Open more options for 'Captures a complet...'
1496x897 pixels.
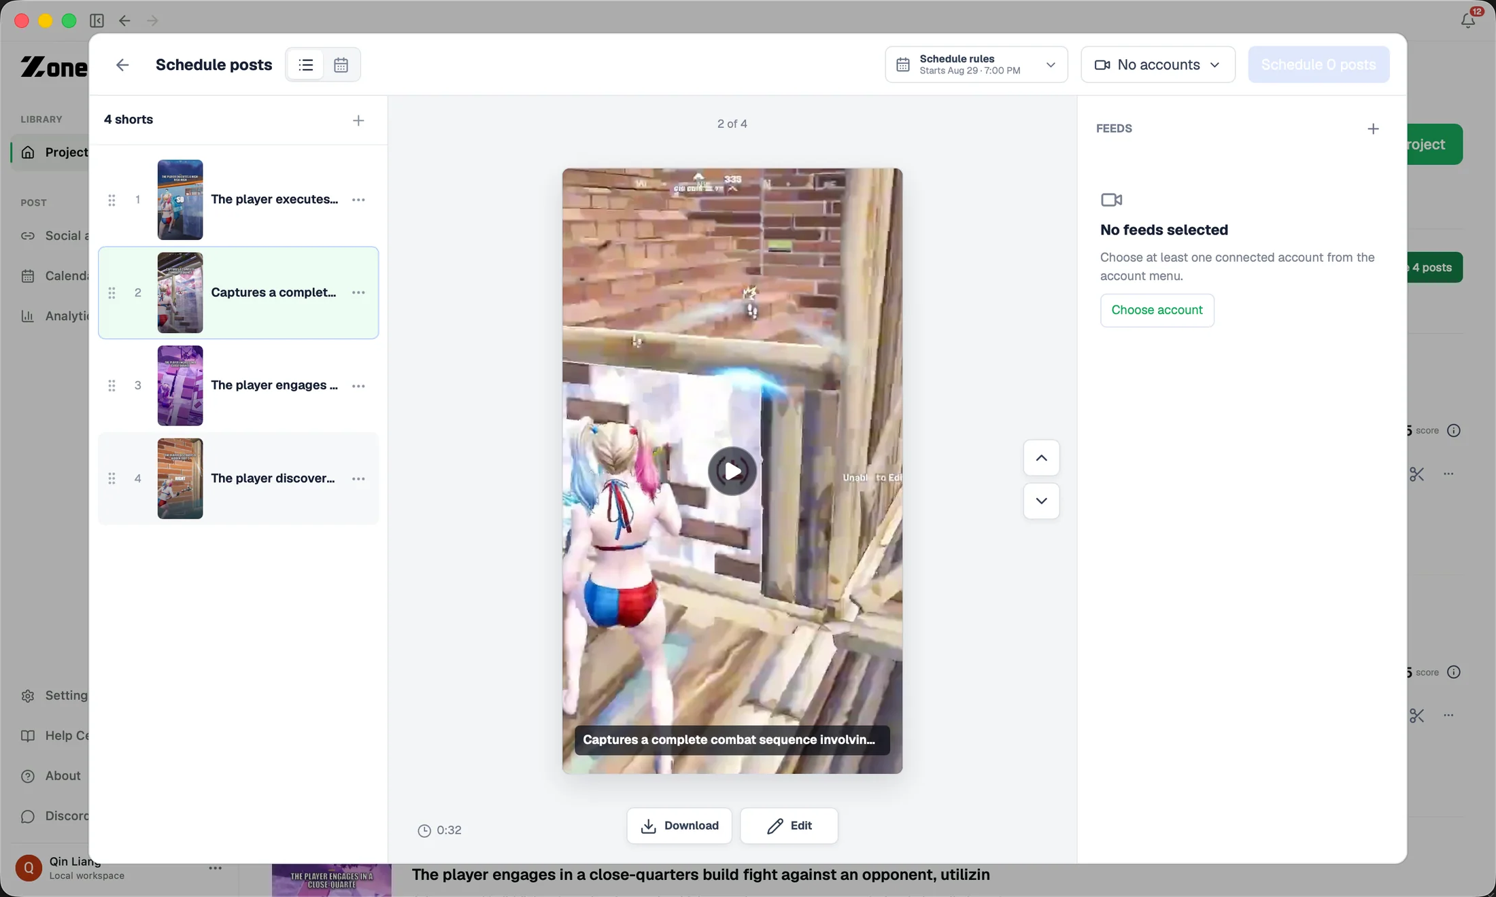(358, 293)
